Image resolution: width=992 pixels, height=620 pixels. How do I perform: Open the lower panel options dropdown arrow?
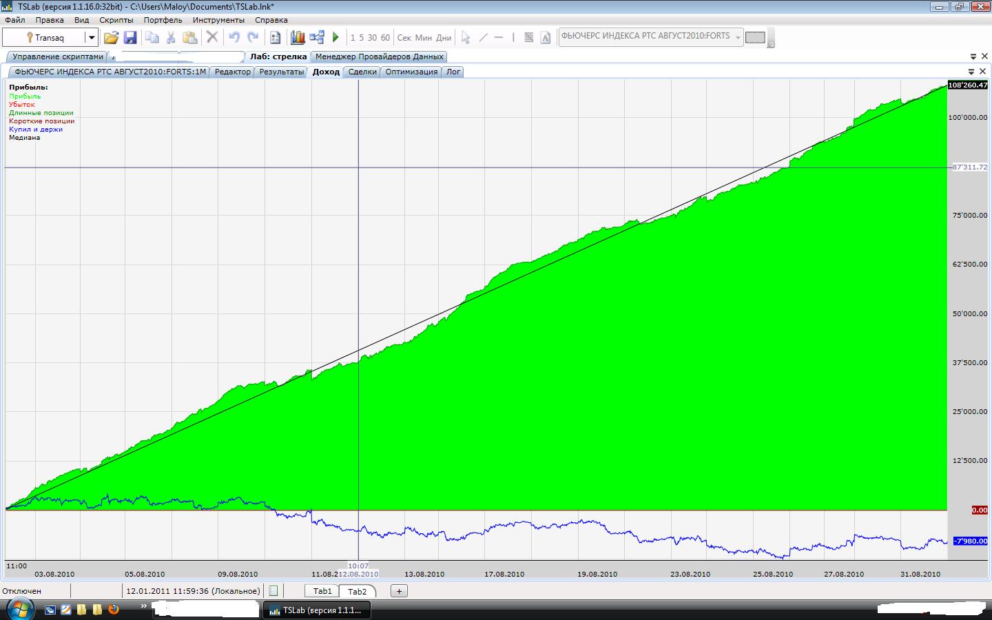(972, 72)
